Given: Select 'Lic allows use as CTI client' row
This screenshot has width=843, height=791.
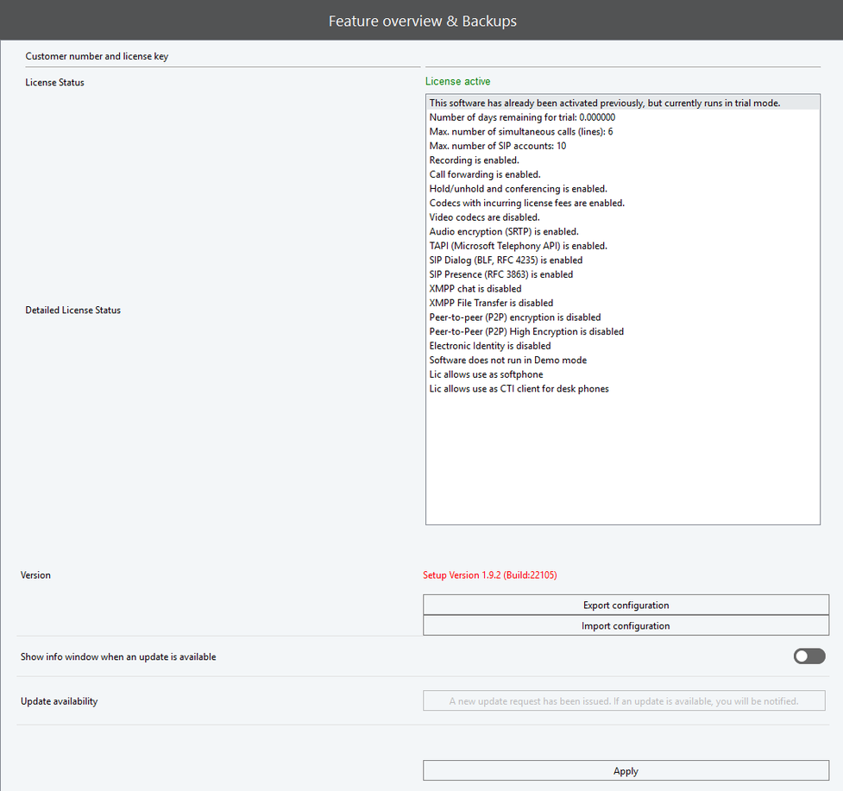Looking at the screenshot, I should coord(623,388).
